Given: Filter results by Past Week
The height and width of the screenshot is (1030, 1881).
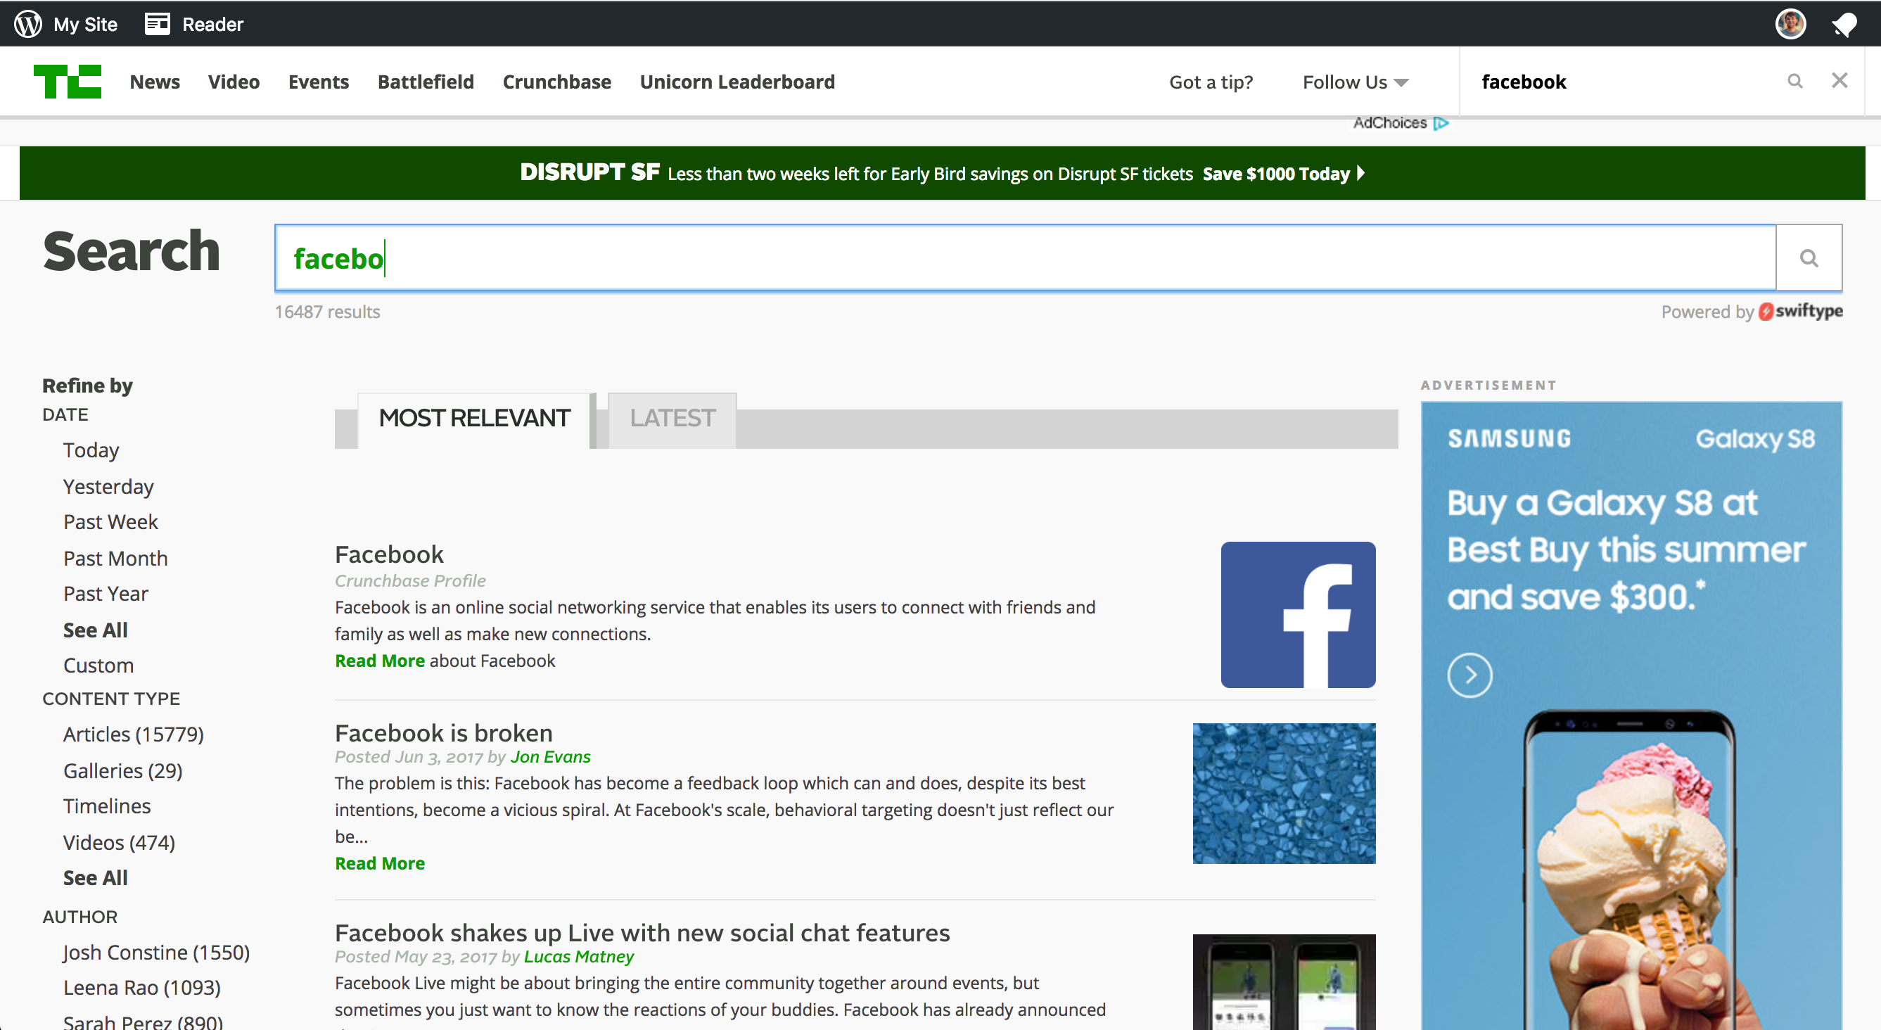Looking at the screenshot, I should 110,521.
